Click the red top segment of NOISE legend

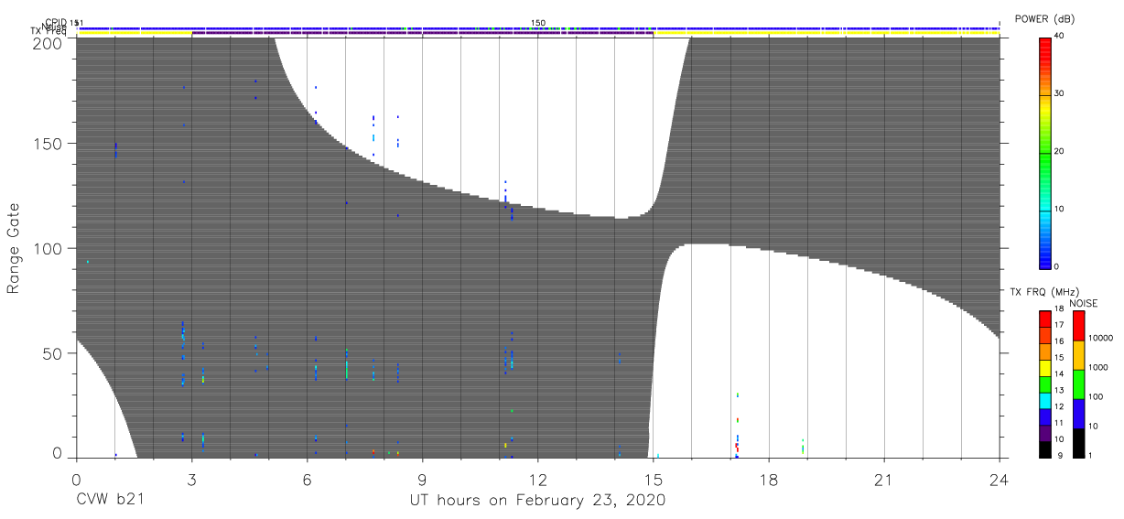pyautogui.click(x=1078, y=325)
